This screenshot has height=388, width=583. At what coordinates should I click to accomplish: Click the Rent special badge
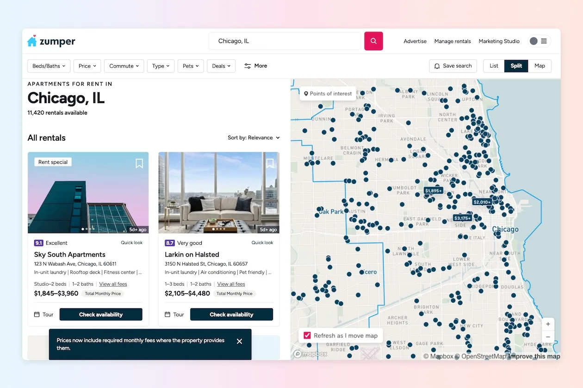click(x=53, y=162)
